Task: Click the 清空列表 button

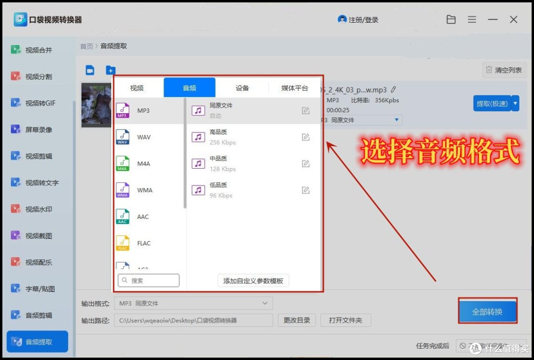Action: (504, 70)
